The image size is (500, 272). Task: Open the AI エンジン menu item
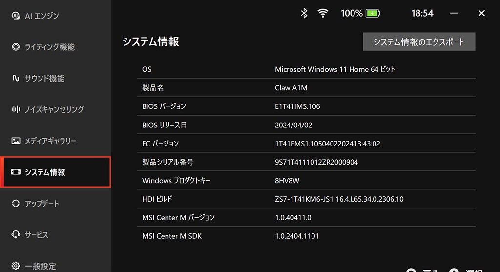56,16
